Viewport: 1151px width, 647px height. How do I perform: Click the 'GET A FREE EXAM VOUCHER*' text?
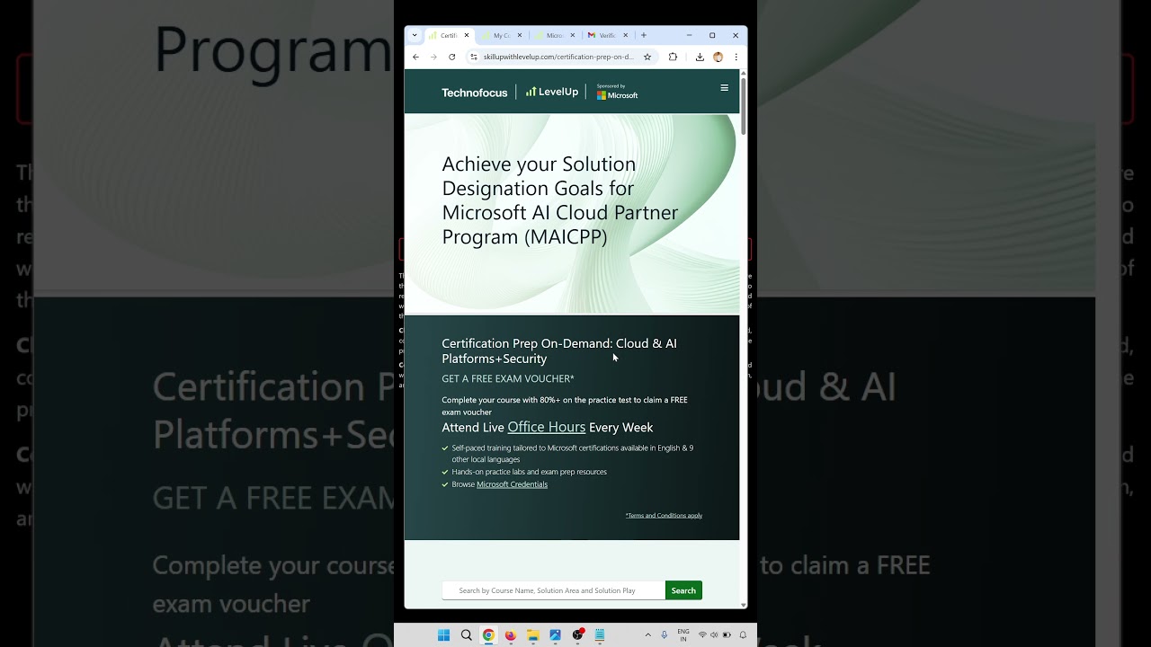(508, 379)
